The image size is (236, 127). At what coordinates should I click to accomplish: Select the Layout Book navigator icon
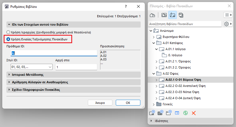click(x=173, y=15)
